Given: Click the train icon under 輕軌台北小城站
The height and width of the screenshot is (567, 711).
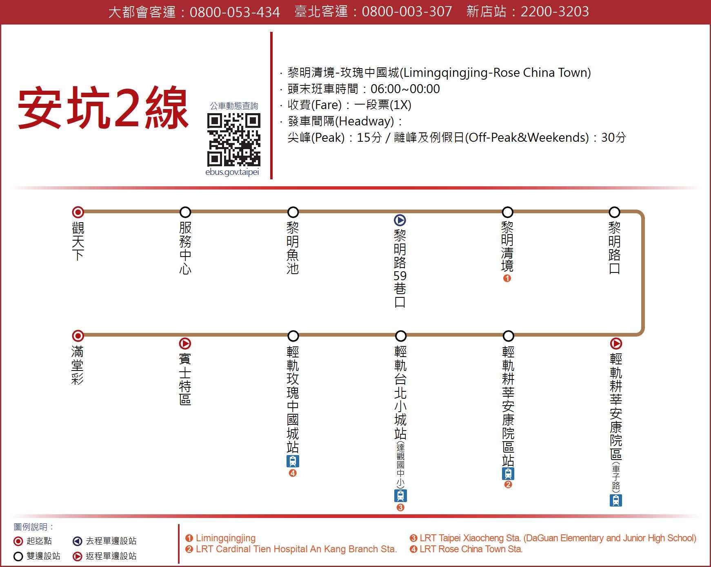Looking at the screenshot, I should tap(400, 496).
